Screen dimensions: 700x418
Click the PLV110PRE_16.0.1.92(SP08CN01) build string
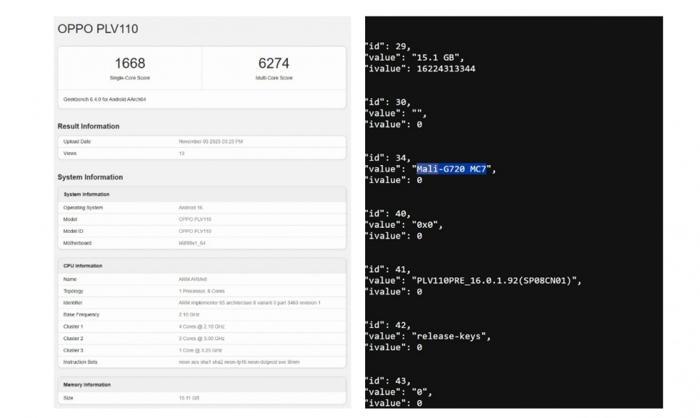click(x=496, y=280)
